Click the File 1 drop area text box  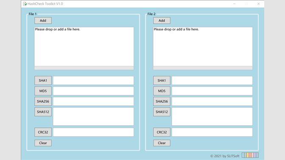click(x=84, y=47)
